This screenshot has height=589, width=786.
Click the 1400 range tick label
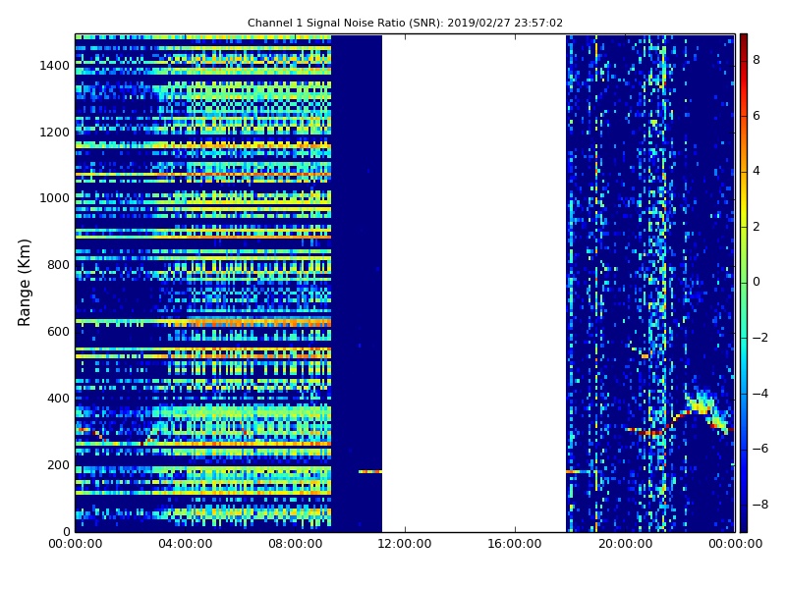tap(55, 66)
